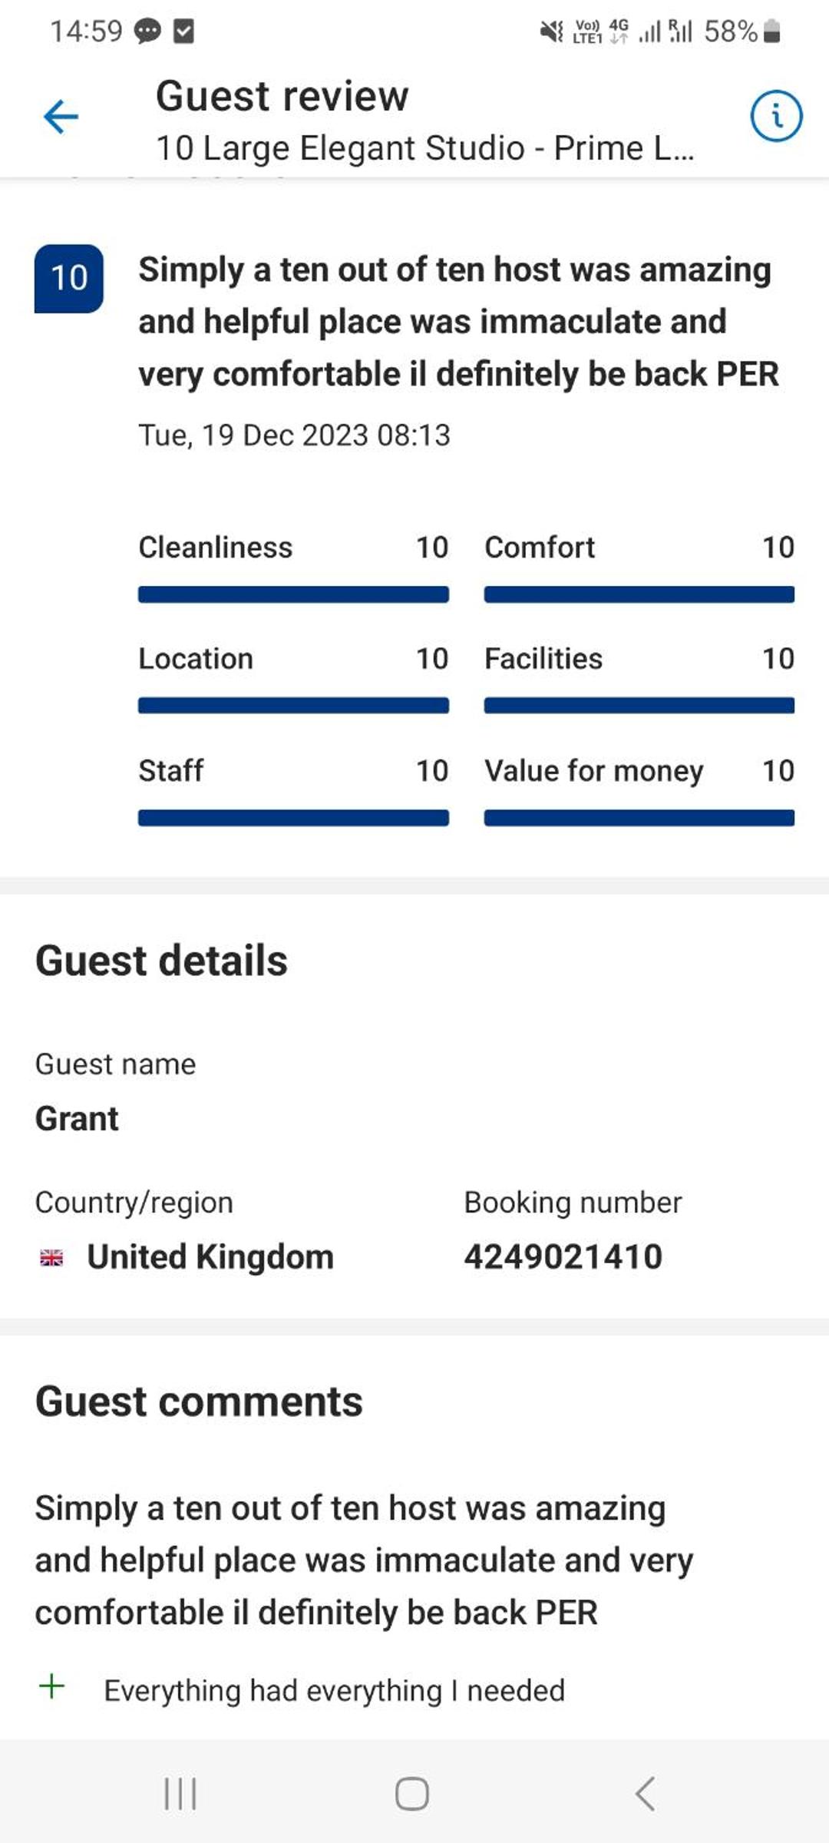Tap the guest name Grant
Viewport: 829px width, 1843px height.
pos(77,1119)
